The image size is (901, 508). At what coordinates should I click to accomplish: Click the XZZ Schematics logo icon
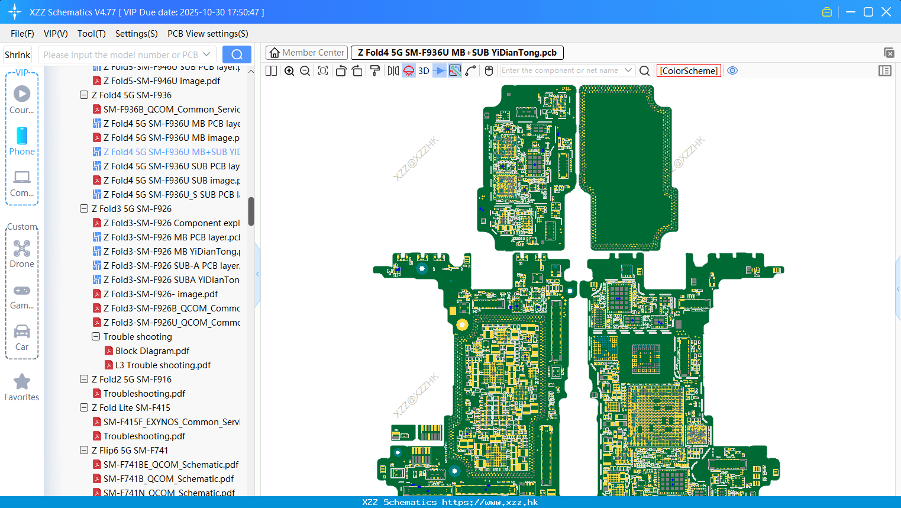tap(14, 12)
